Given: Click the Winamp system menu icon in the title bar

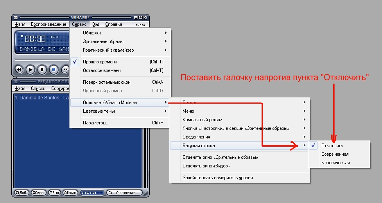Looking at the screenshot, I should click(16, 18).
